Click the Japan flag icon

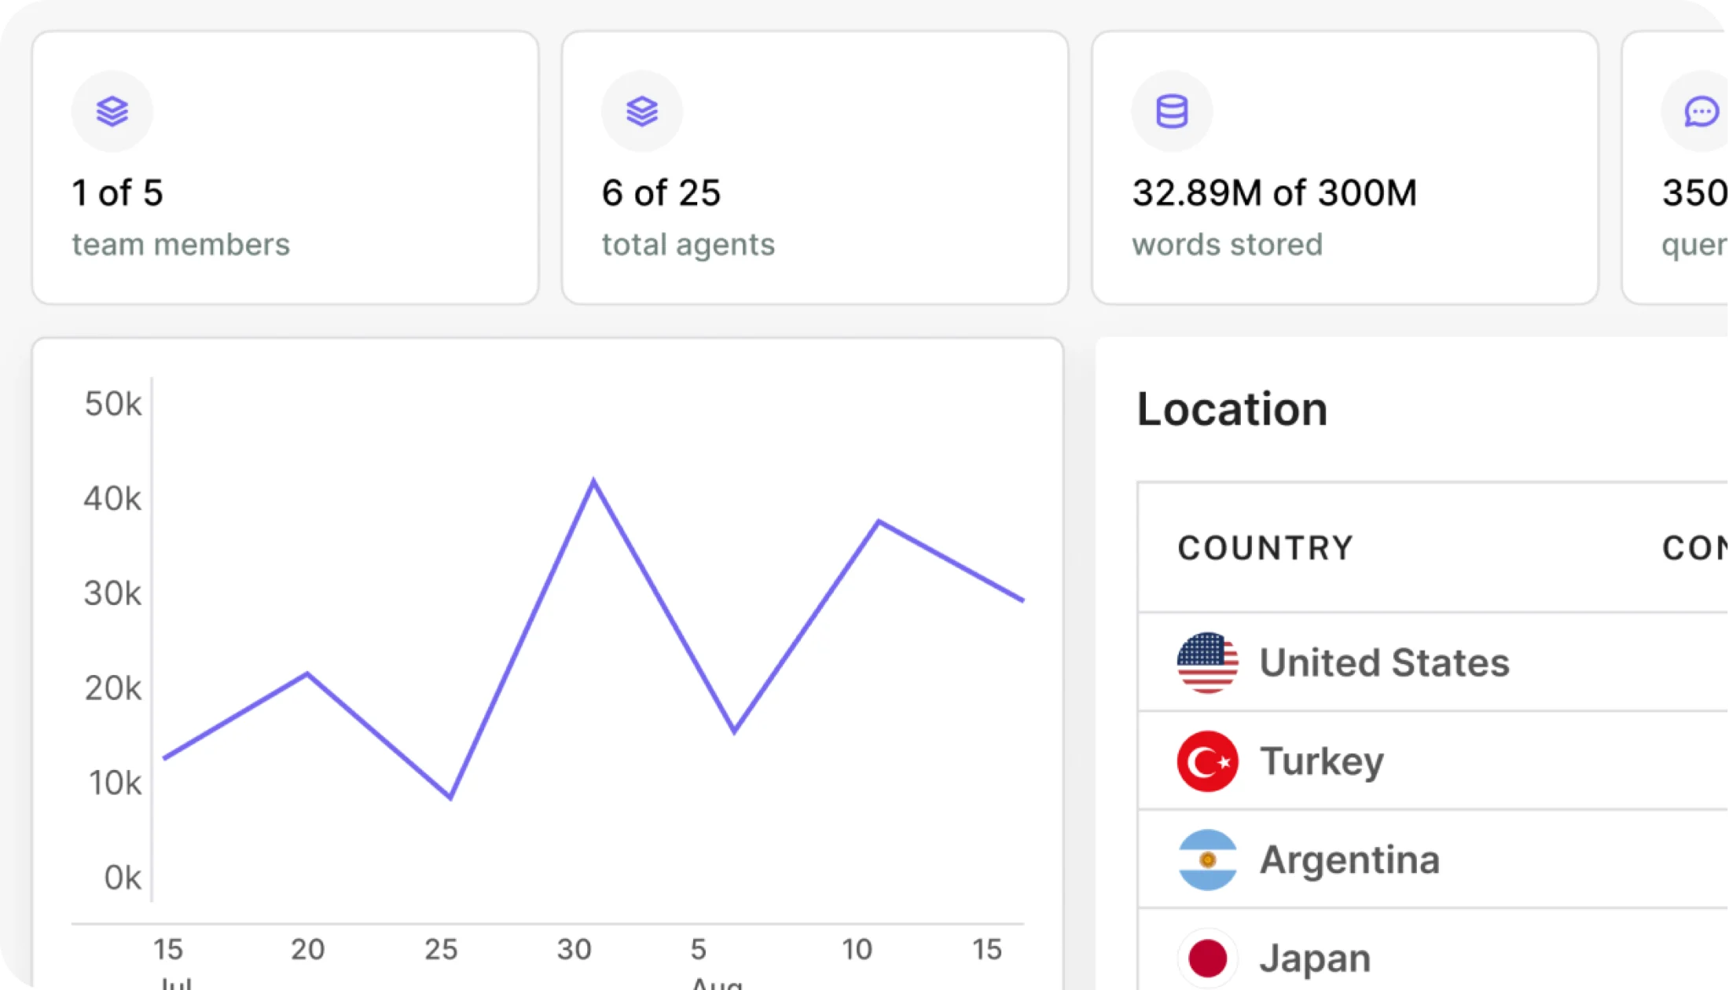[1208, 958]
